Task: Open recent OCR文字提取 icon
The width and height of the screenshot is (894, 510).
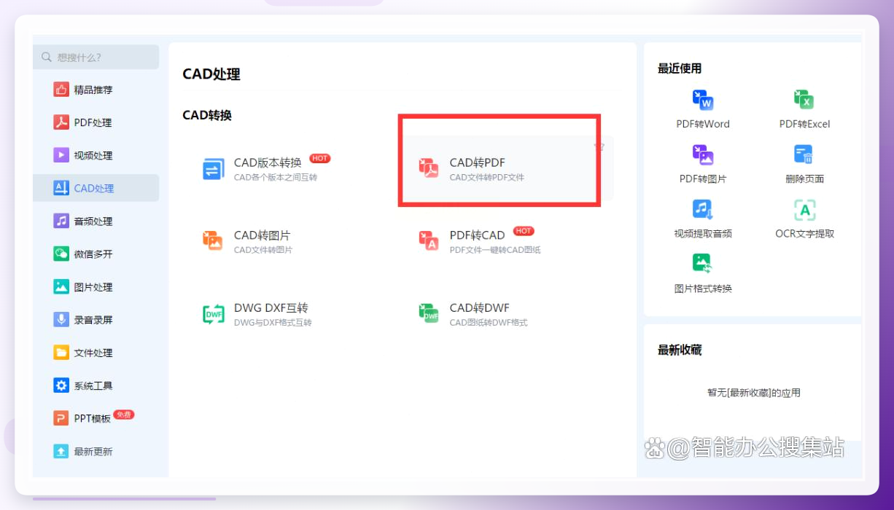Action: tap(804, 210)
